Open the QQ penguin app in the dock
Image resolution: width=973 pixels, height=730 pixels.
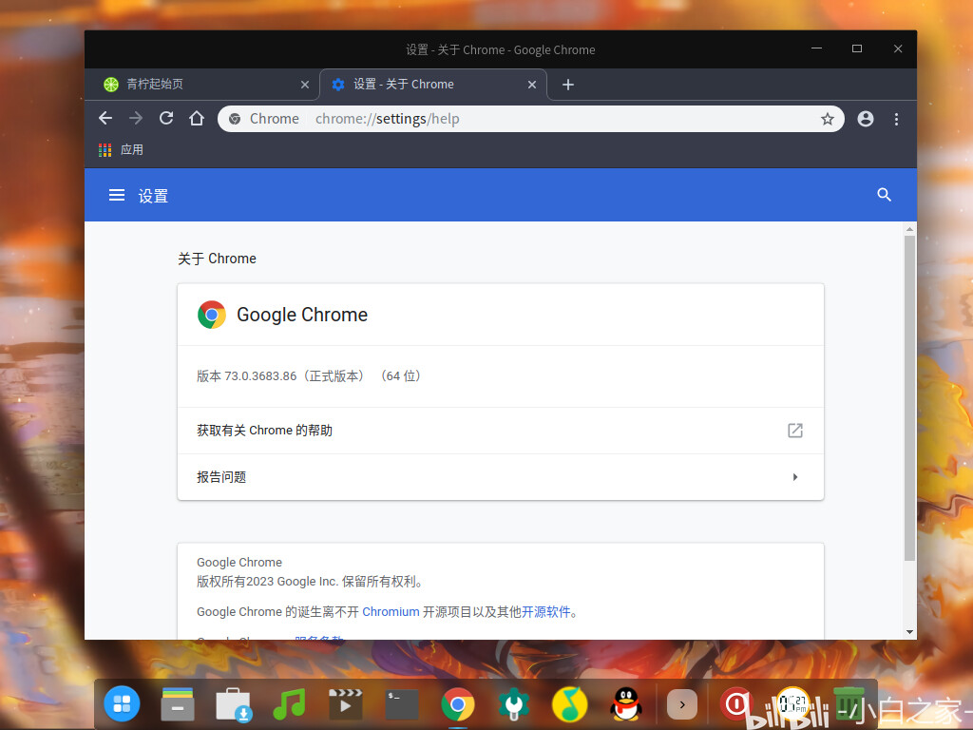[x=625, y=704]
